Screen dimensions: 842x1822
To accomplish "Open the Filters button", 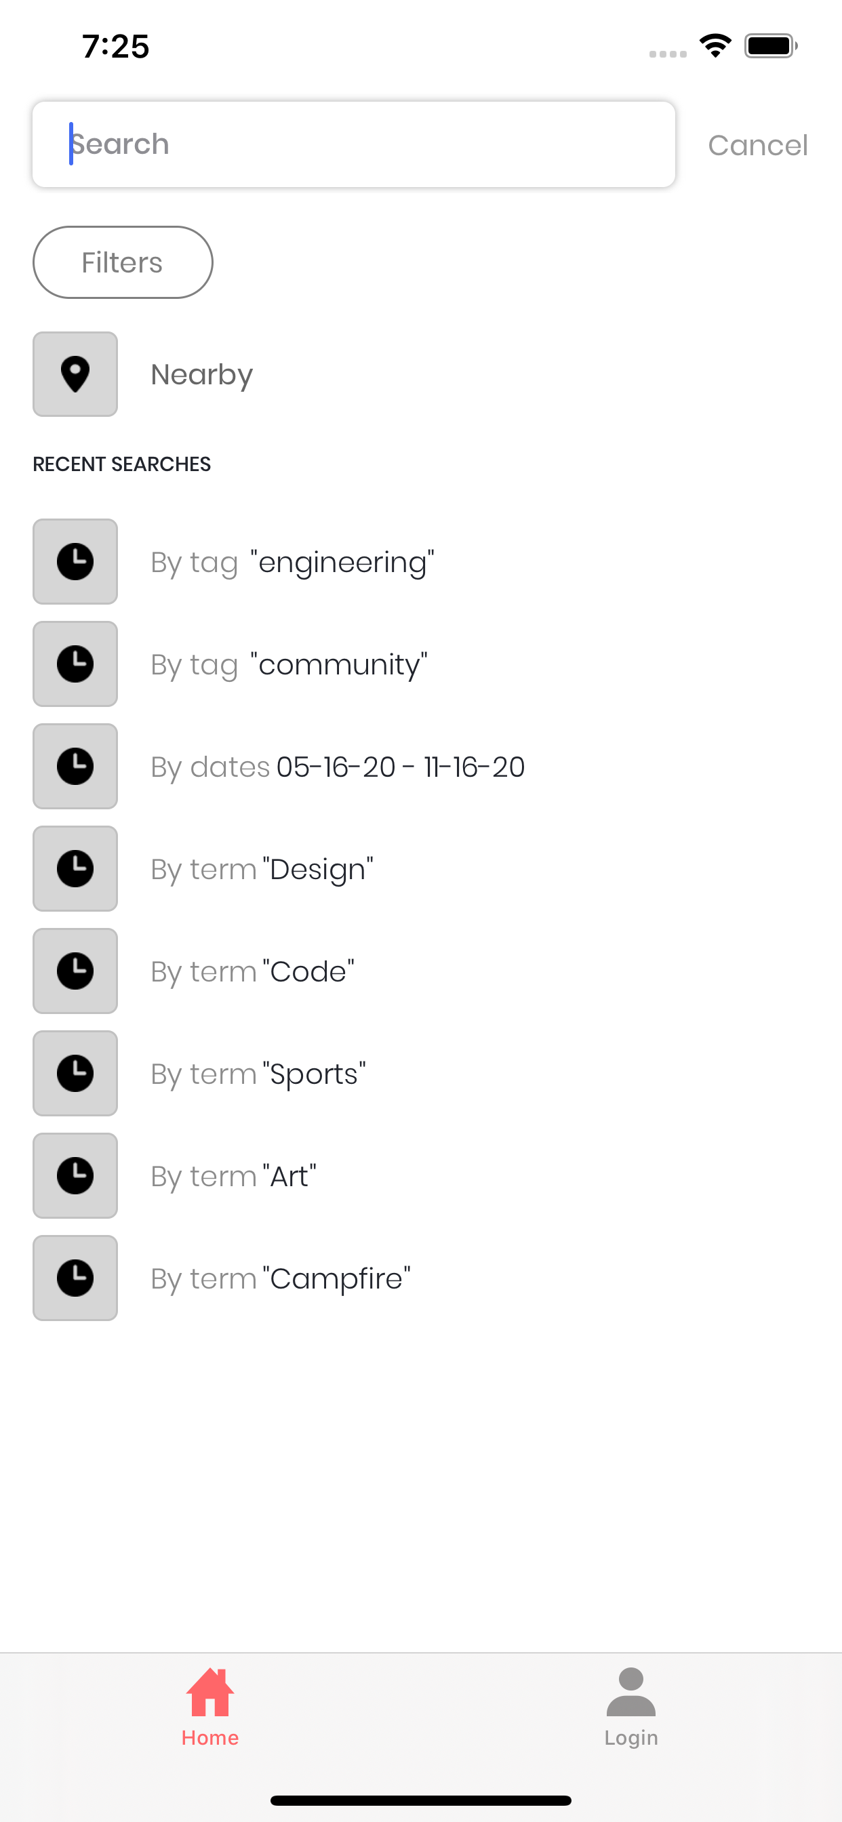I will (x=123, y=262).
